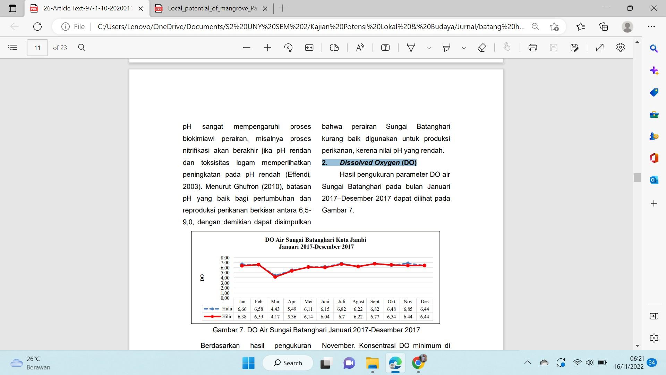Open the table of contents panel
This screenshot has height=375, width=666.
point(12,48)
